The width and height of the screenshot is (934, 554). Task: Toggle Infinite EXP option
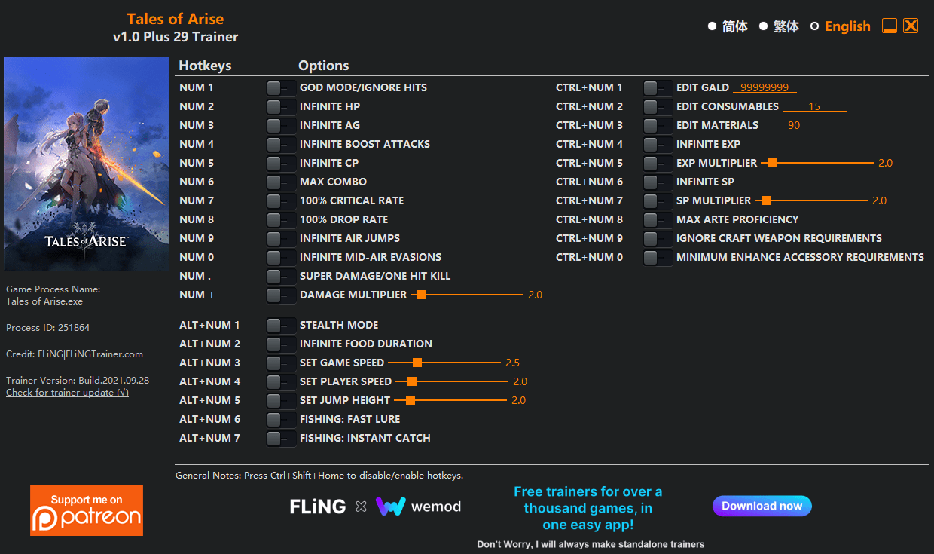click(x=657, y=145)
